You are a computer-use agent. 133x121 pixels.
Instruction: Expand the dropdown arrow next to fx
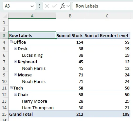click(68, 6)
